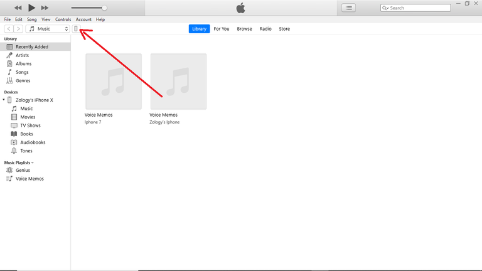Open the Edit menu
Viewport: 482px width, 271px height.
click(19, 19)
